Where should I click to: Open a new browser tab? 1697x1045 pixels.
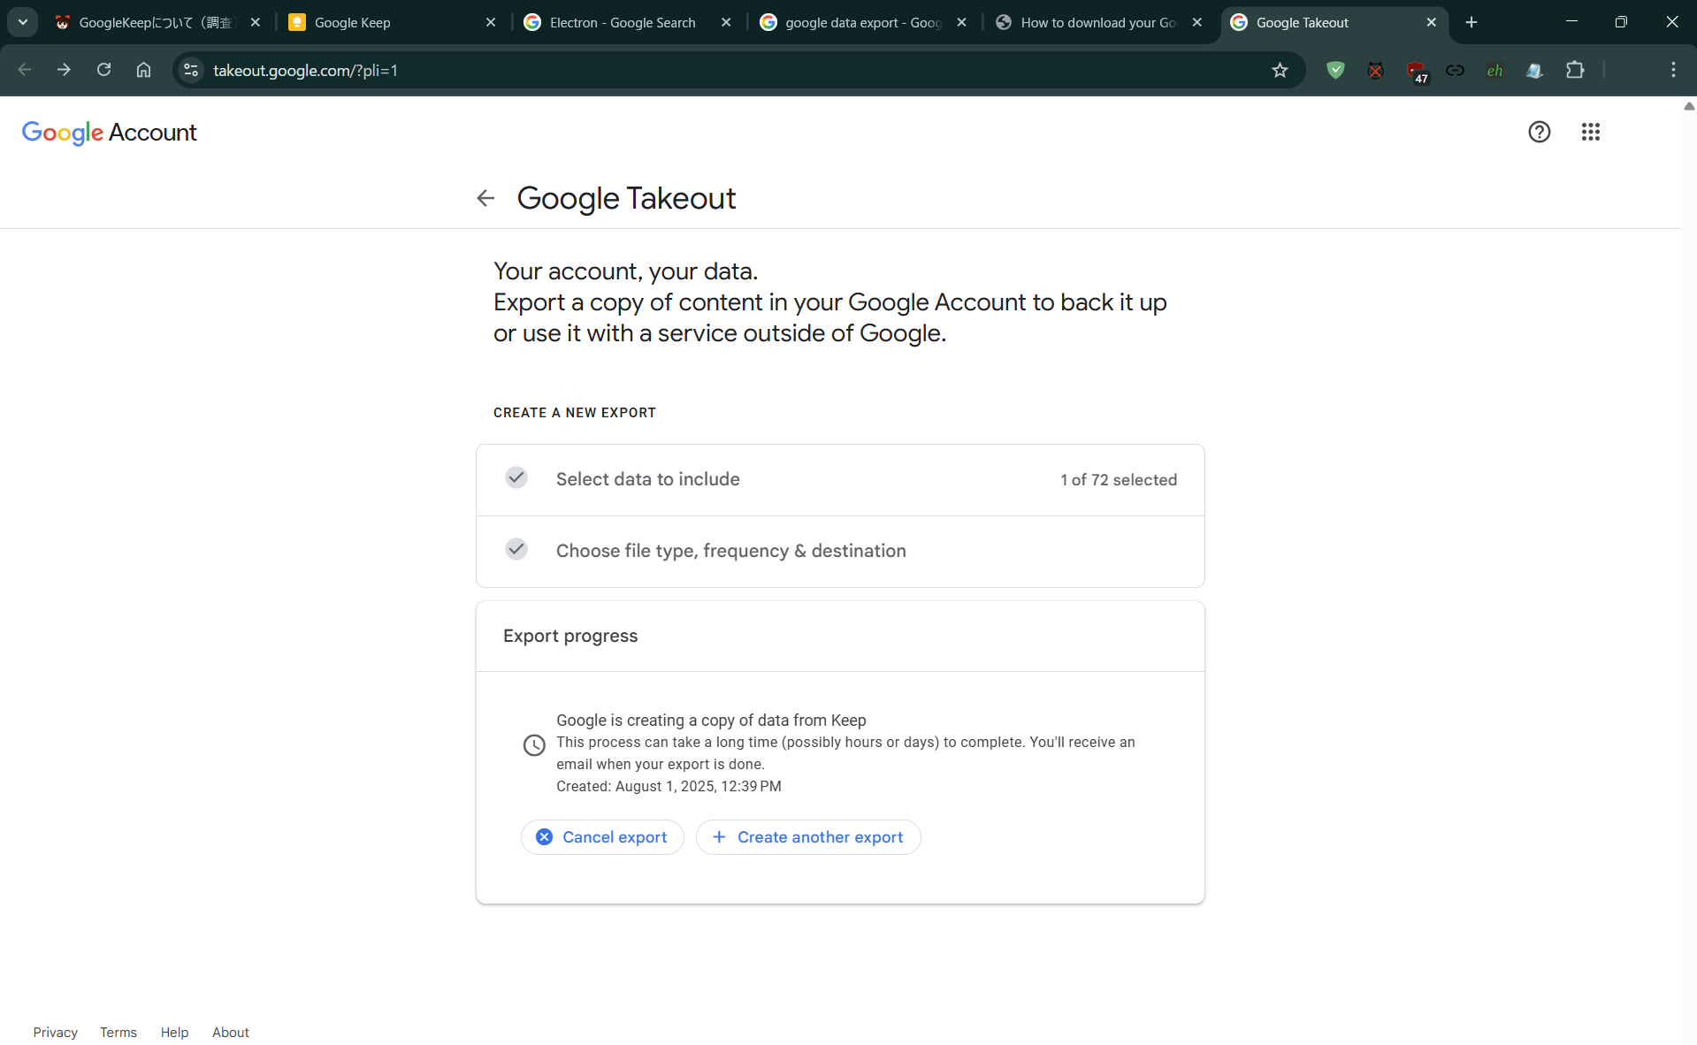pos(1471,22)
